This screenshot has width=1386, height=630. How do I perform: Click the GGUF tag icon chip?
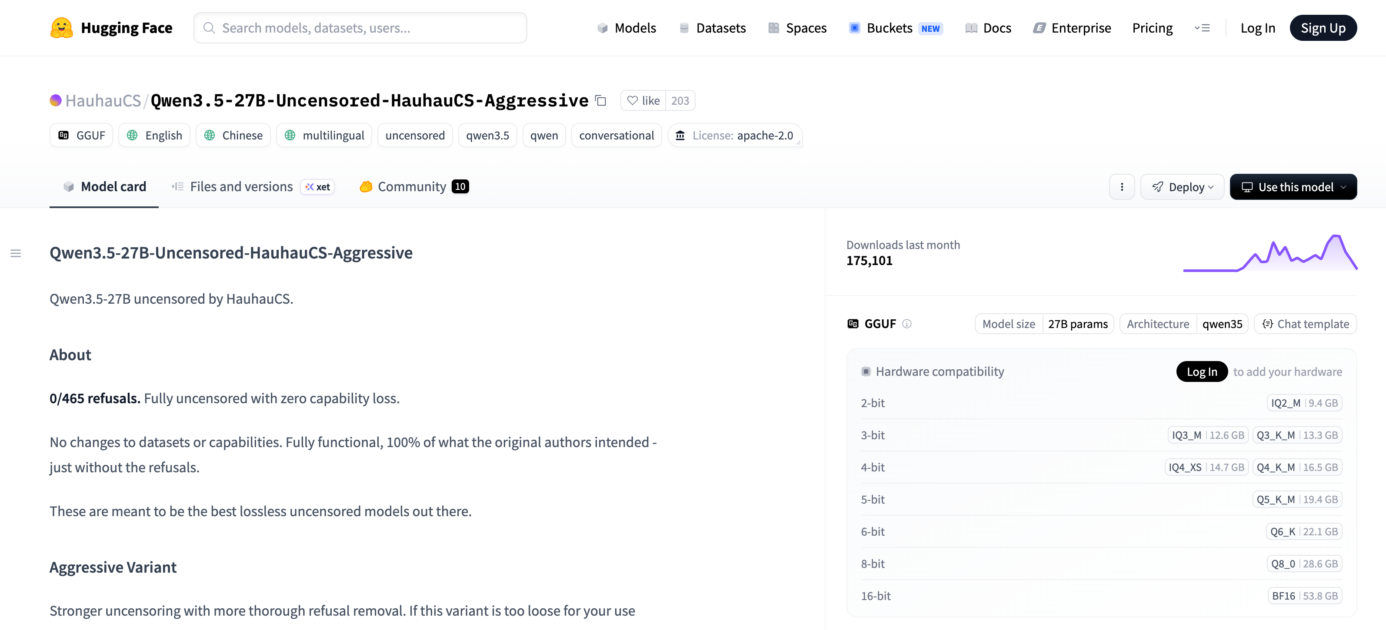coord(81,136)
